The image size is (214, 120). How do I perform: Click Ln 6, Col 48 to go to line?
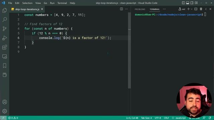click(x=132, y=118)
